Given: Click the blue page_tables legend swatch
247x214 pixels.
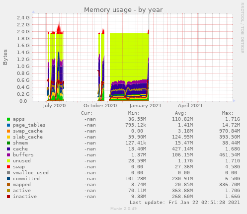Looking at the screenshot, I should pyautogui.click(x=8, y=125).
